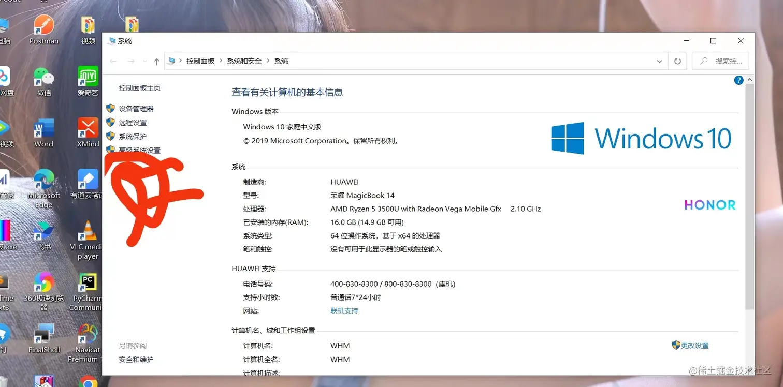Select 'WHM' beside 计算机全名:
783x387 pixels.
click(x=340, y=360)
